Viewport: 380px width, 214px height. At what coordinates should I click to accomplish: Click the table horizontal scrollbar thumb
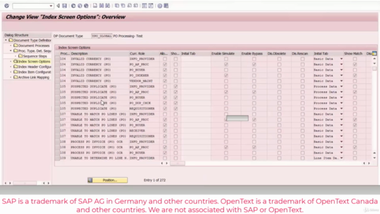pyautogui.click(x=178, y=163)
